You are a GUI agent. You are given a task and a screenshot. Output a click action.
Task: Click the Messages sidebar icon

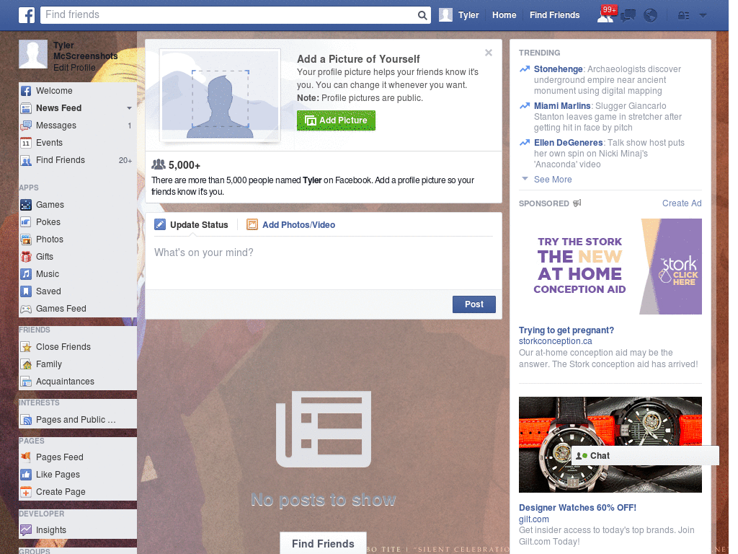26,126
